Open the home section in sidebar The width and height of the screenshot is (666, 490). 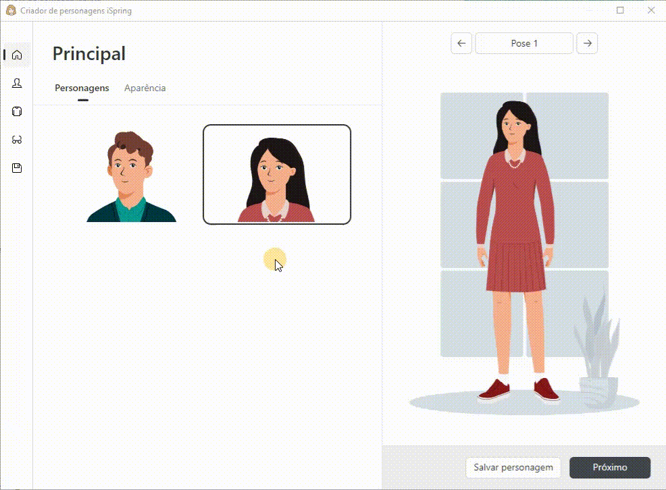click(x=17, y=55)
